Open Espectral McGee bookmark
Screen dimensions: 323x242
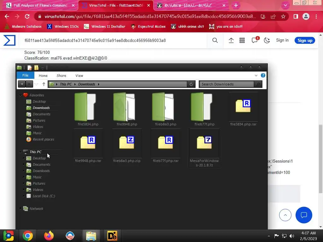pyautogui.click(x=148, y=26)
